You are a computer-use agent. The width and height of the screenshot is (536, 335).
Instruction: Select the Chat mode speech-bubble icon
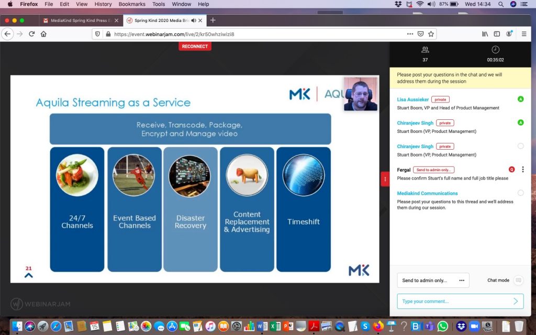point(518,280)
